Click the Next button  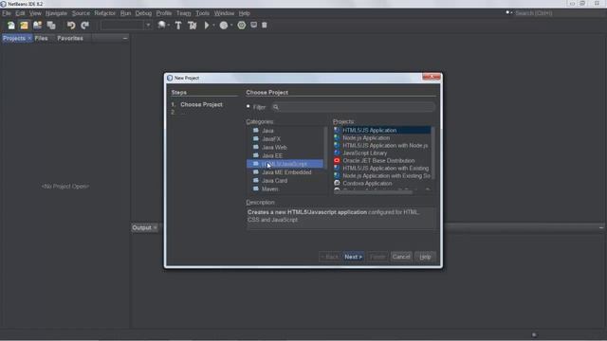pyautogui.click(x=353, y=257)
